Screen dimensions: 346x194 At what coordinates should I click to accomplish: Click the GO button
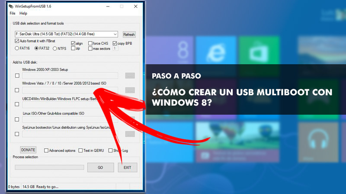pos(101,168)
